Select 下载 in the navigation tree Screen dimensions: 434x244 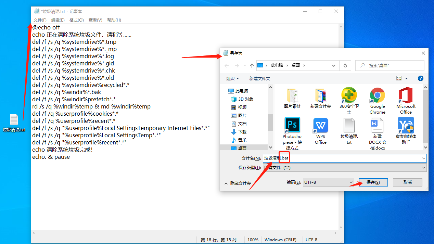(x=242, y=132)
